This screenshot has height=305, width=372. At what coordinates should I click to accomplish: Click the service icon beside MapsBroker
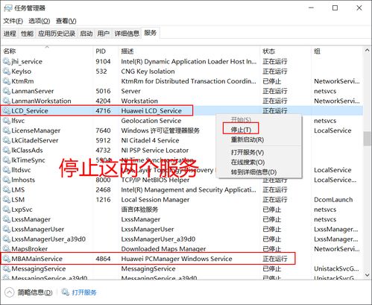pyautogui.click(x=7, y=249)
